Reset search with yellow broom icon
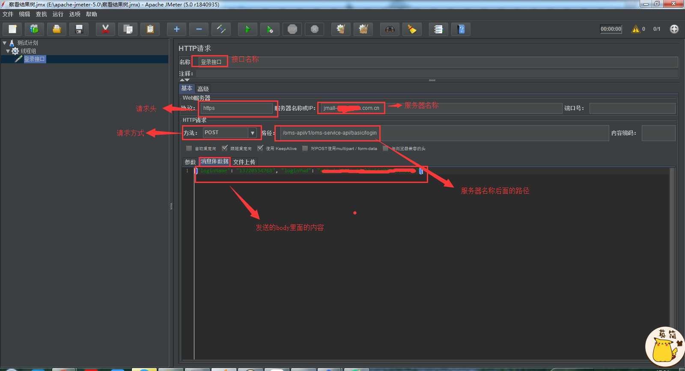This screenshot has width=685, height=371. pos(412,29)
